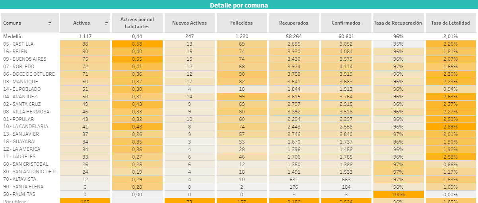Select the 90 - SANTA ELENA row label

coord(23,187)
